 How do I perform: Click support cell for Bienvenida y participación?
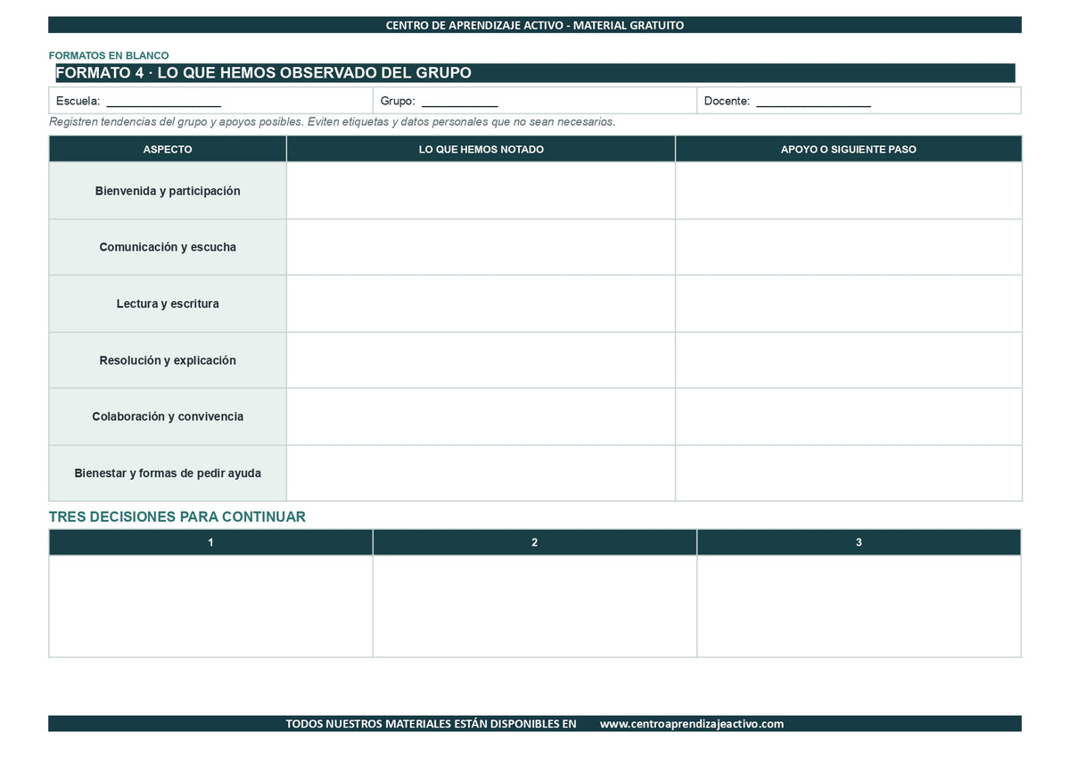(849, 191)
